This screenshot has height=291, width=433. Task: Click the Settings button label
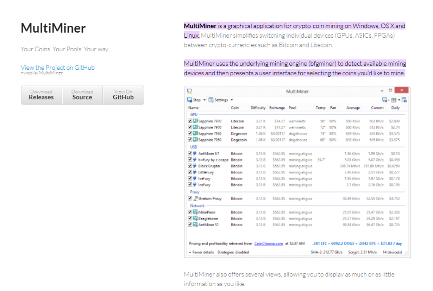(x=221, y=100)
